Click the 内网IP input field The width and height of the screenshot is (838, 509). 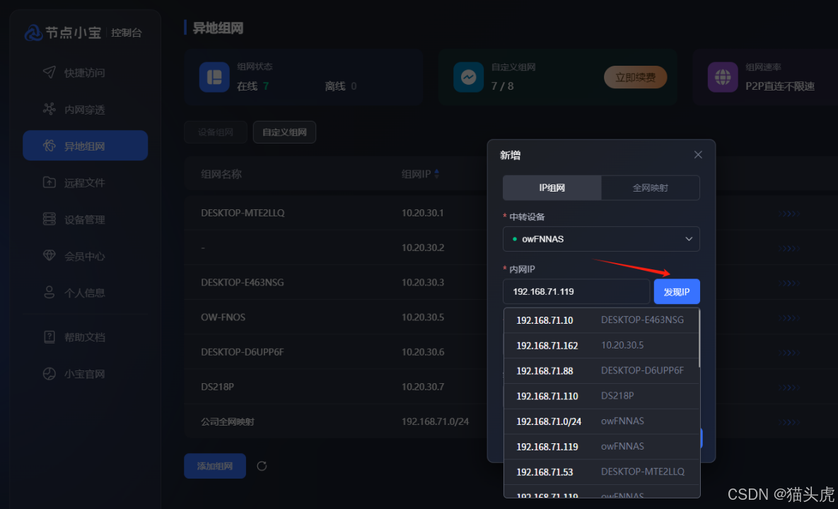pyautogui.click(x=576, y=291)
